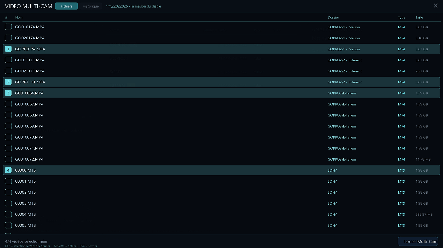Switch to the Historique tab

(91, 6)
